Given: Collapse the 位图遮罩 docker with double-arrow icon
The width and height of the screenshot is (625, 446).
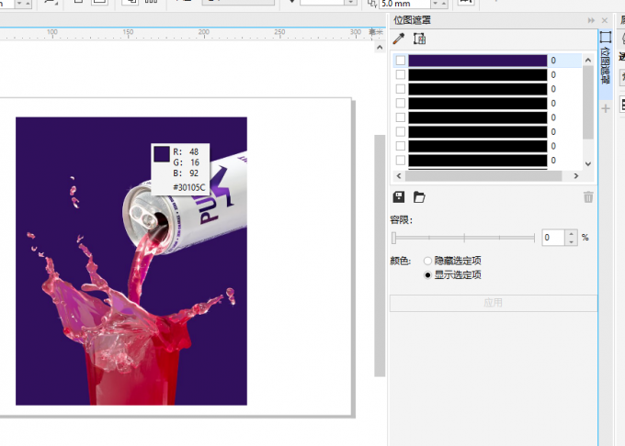Looking at the screenshot, I should click(x=591, y=20).
